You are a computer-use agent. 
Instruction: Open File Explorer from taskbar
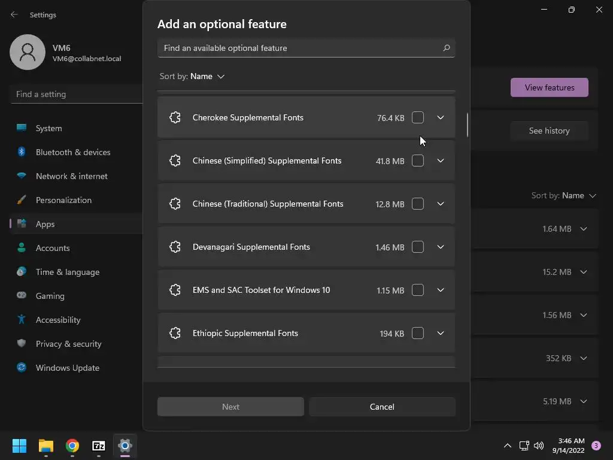[46, 446]
